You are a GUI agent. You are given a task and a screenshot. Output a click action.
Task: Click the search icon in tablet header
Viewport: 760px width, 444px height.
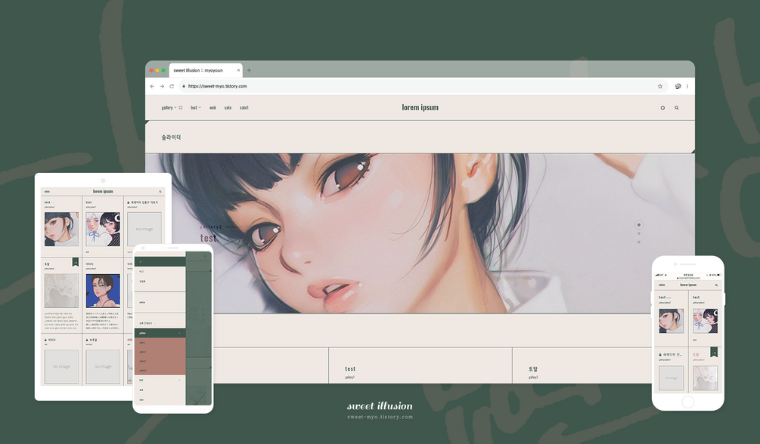[160, 192]
